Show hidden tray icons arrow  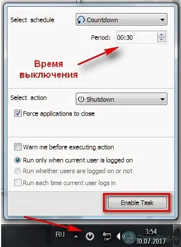pyautogui.click(x=76, y=236)
